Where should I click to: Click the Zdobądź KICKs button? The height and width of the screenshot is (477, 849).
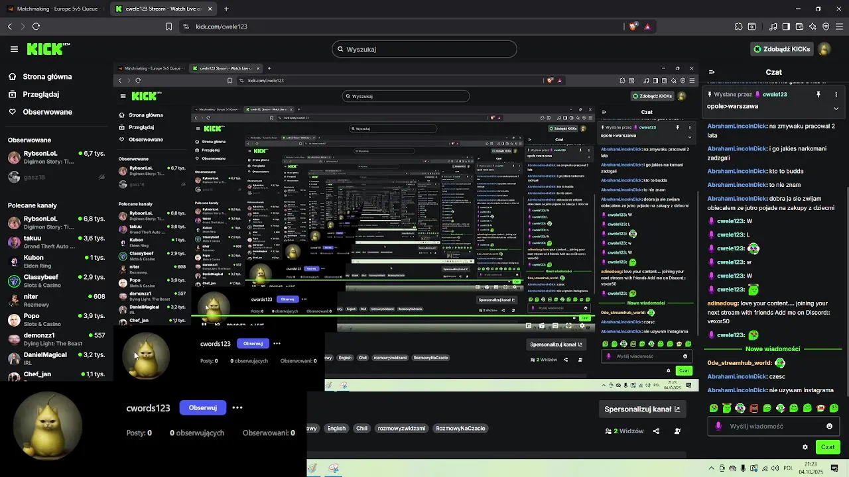point(781,49)
